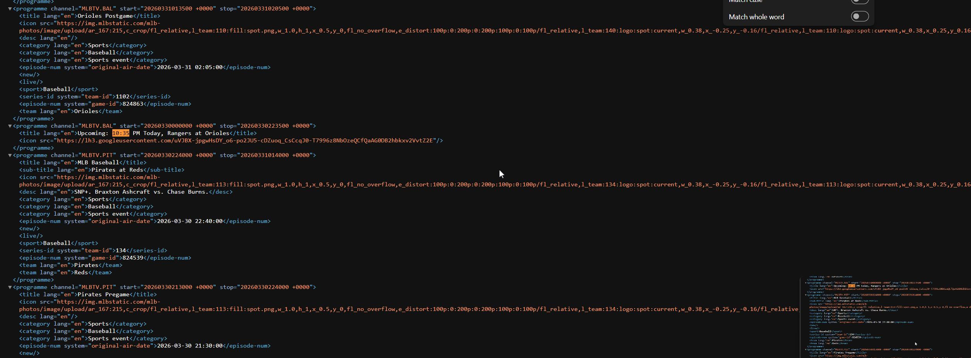Collapse the Pirates Pregame programme node
This screenshot has height=358, width=971.
(10, 287)
